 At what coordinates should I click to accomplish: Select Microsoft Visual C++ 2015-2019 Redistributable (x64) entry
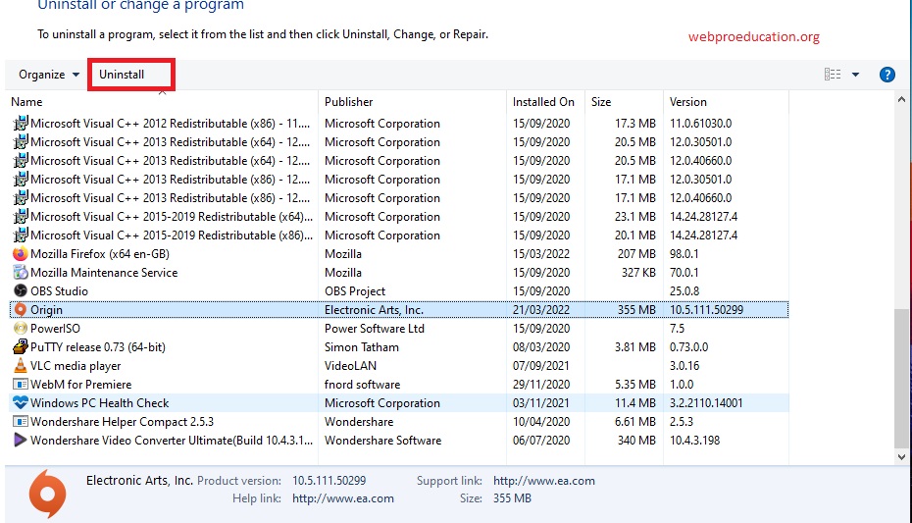click(x=172, y=217)
